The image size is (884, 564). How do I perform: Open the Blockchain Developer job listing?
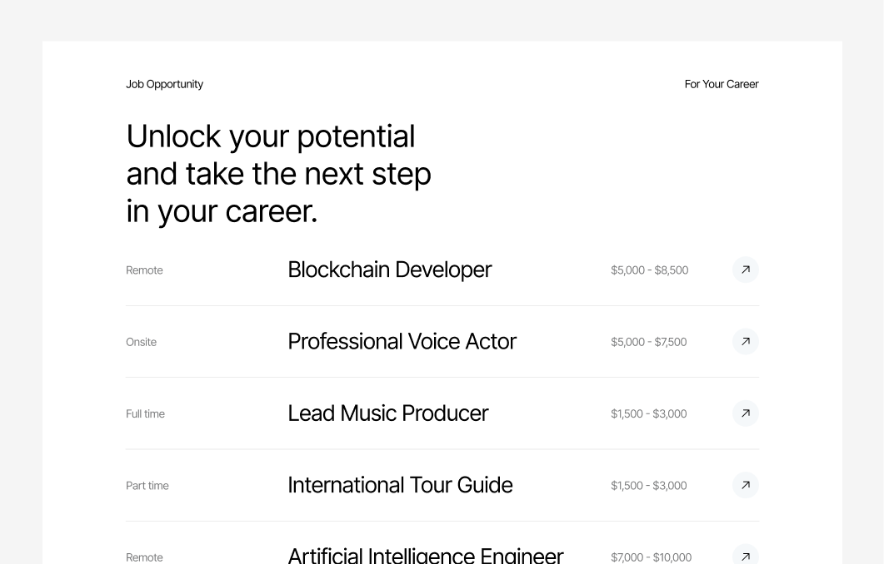(x=389, y=270)
